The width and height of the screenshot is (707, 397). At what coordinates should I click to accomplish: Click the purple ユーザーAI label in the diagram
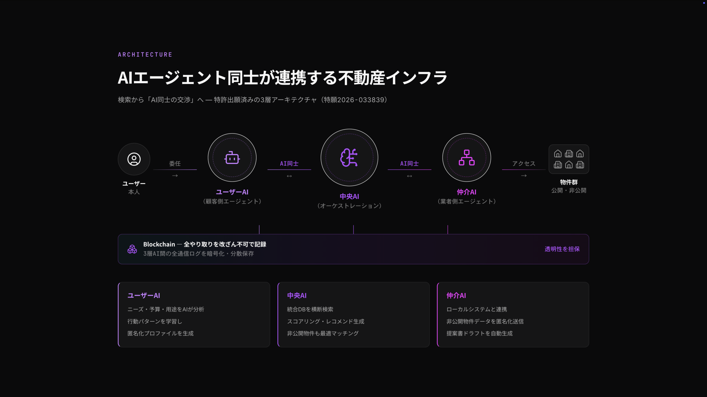click(x=232, y=192)
